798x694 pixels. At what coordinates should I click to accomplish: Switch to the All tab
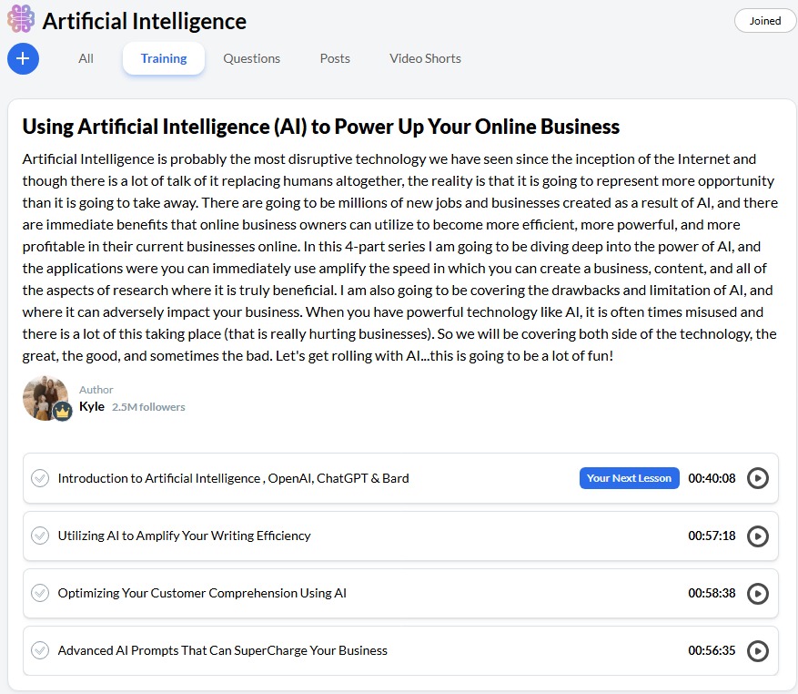click(86, 58)
